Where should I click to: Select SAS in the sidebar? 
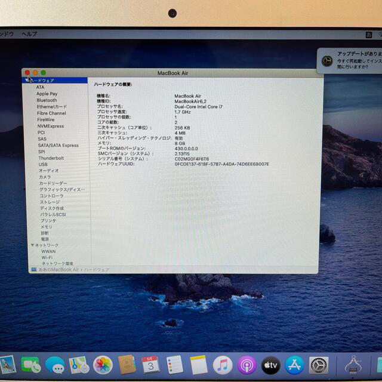(42, 139)
